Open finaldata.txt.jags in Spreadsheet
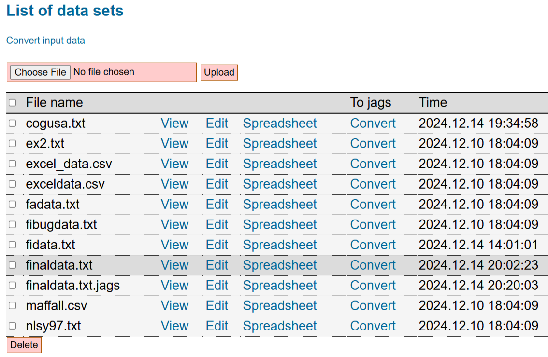548x357 pixels. 279,286
